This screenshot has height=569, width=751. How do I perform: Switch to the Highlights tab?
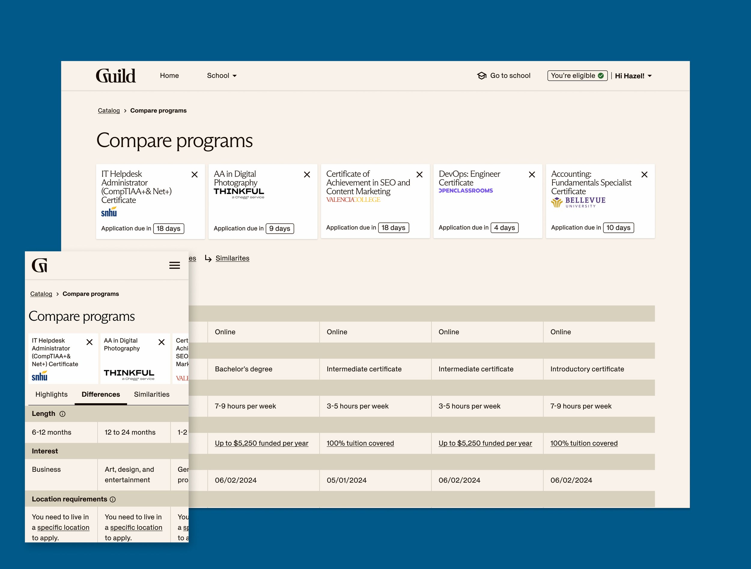51,394
